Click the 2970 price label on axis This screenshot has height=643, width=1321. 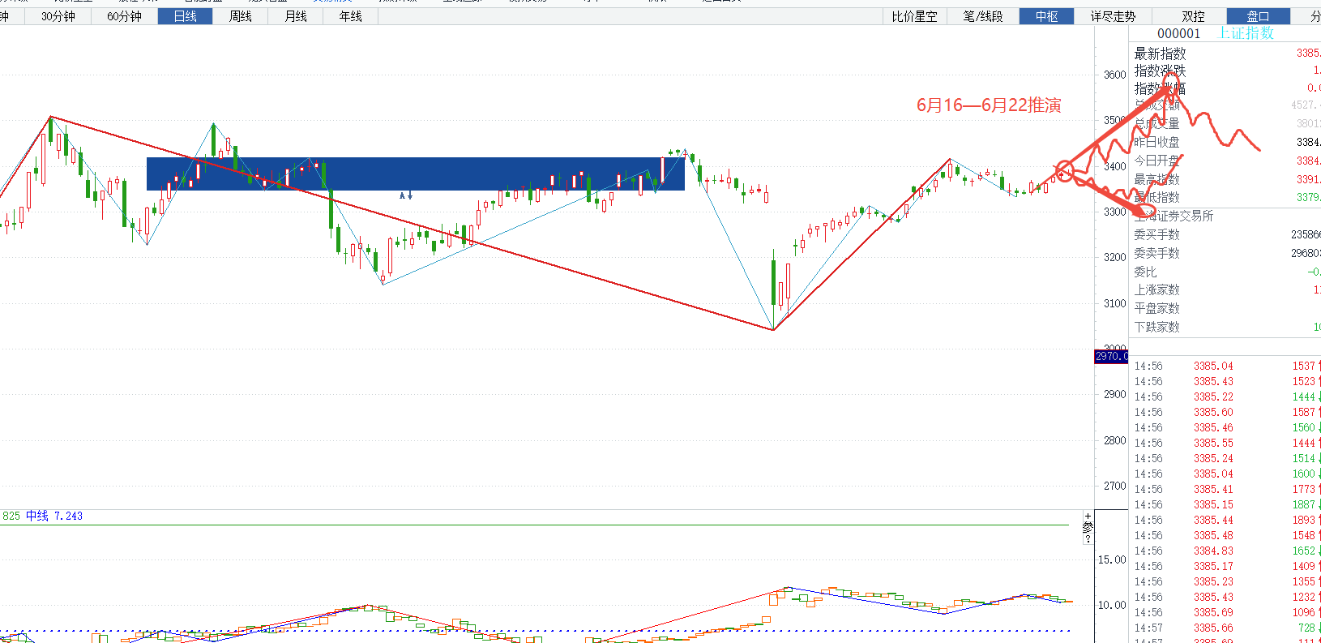[x=1110, y=357]
